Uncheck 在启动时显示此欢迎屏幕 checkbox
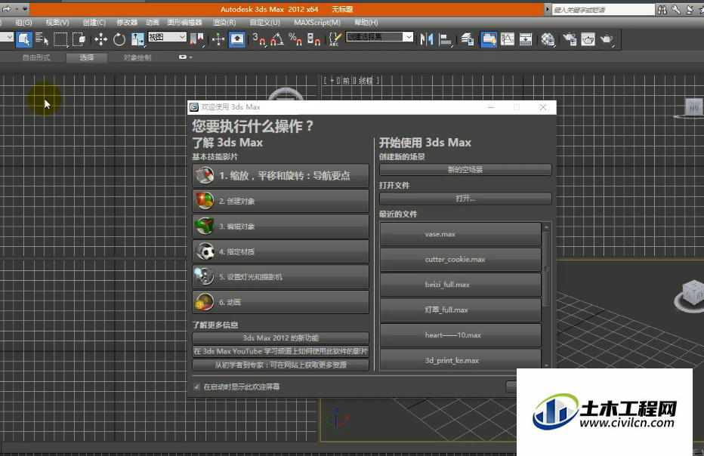 pos(196,387)
